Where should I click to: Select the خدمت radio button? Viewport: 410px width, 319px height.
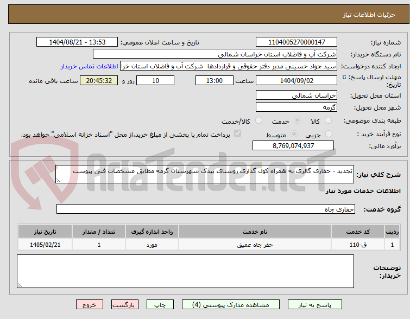point(297,120)
